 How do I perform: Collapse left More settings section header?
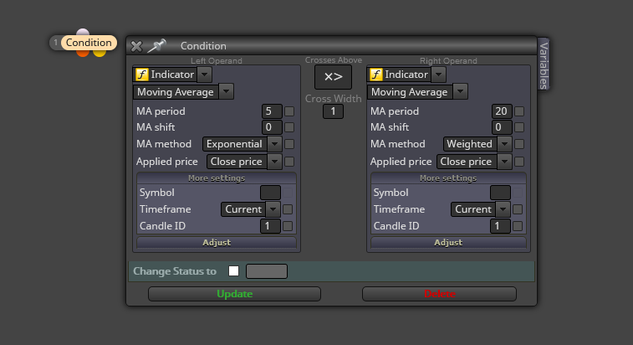coord(217,178)
